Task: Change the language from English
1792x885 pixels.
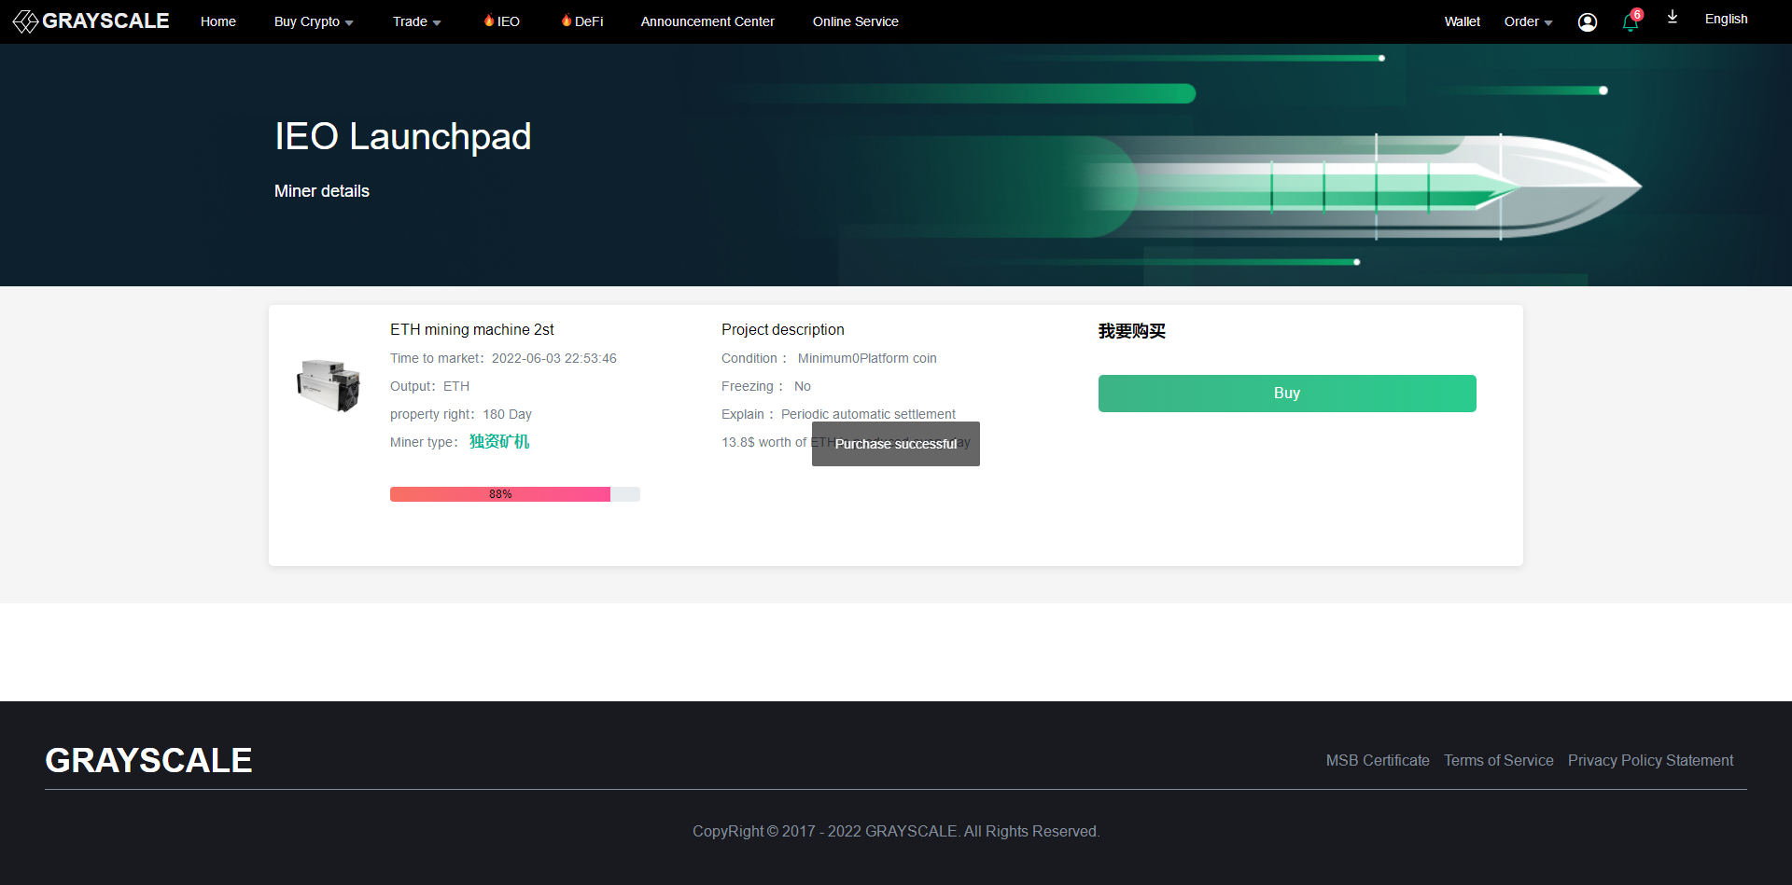Action: click(1727, 19)
